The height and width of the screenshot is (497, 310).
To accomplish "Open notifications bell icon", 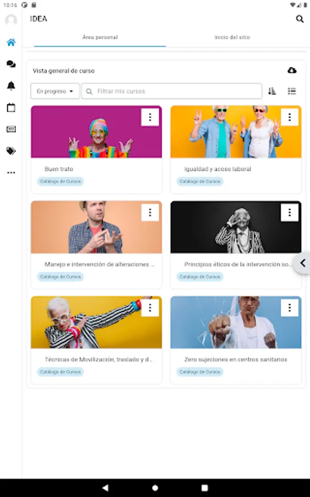I will click(x=11, y=86).
